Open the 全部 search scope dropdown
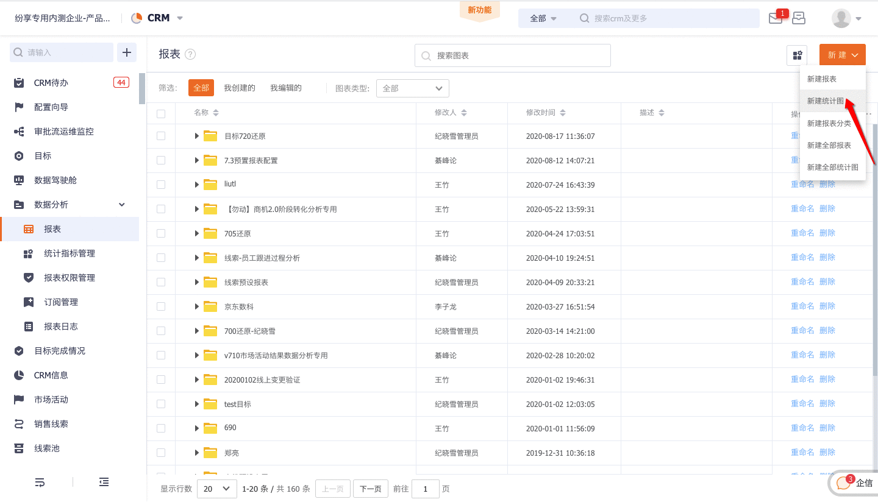 click(x=543, y=19)
